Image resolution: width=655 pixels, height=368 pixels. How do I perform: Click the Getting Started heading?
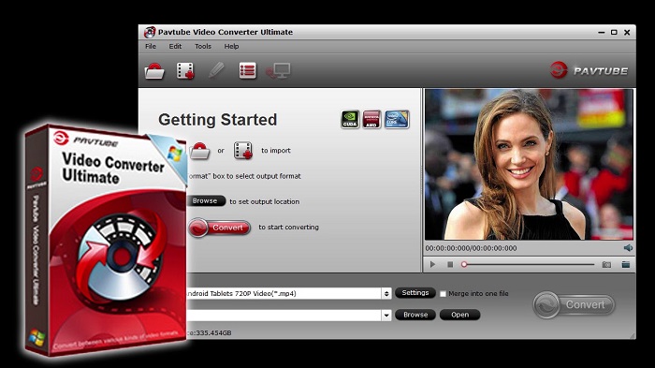tap(218, 120)
